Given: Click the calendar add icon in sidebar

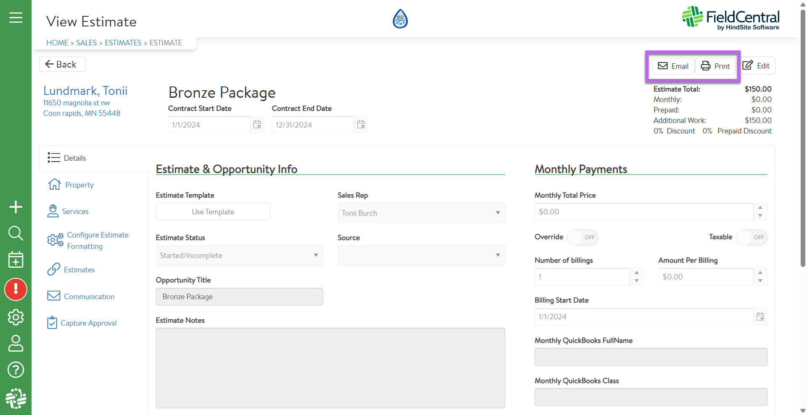Looking at the screenshot, I should (x=16, y=260).
